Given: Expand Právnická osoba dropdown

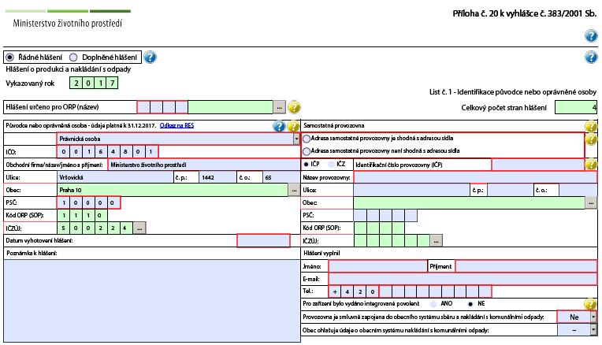Looking at the screenshot, I should coord(296,139).
